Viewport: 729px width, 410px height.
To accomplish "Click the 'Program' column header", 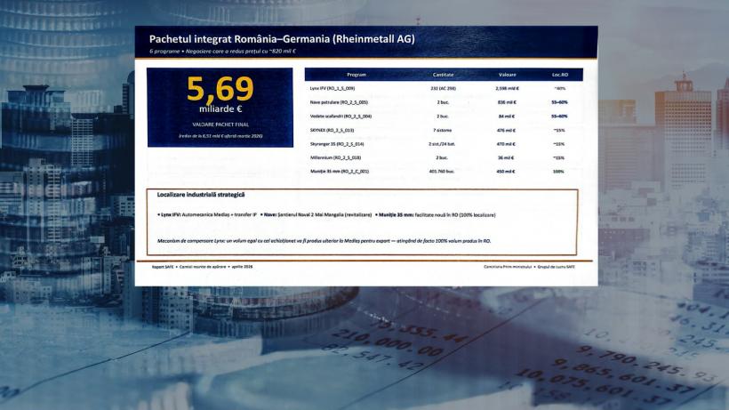I will [356, 75].
